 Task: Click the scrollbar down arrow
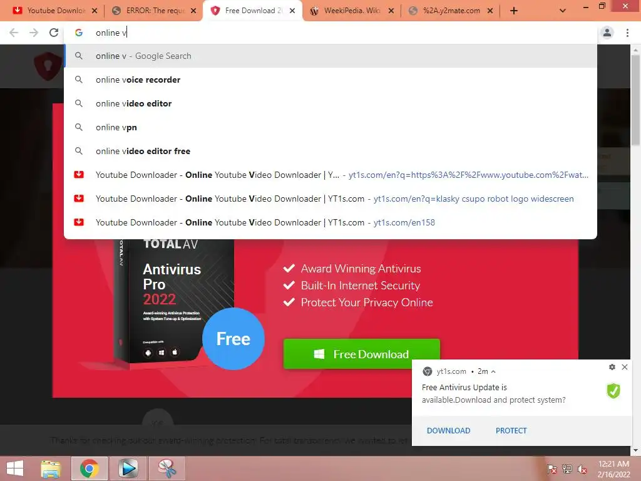[635, 450]
